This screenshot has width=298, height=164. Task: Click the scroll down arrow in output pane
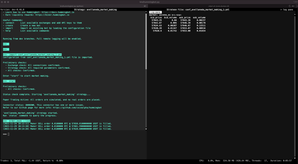tap(146, 128)
